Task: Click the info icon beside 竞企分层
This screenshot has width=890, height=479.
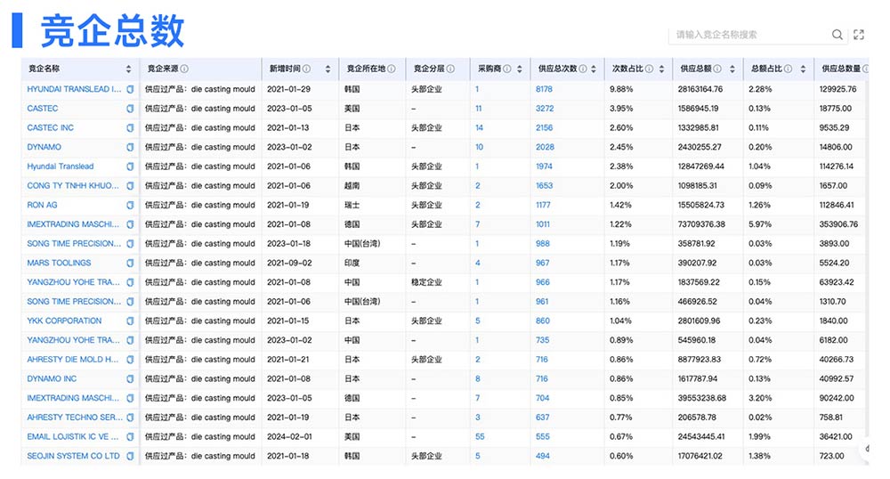Action: (450, 69)
